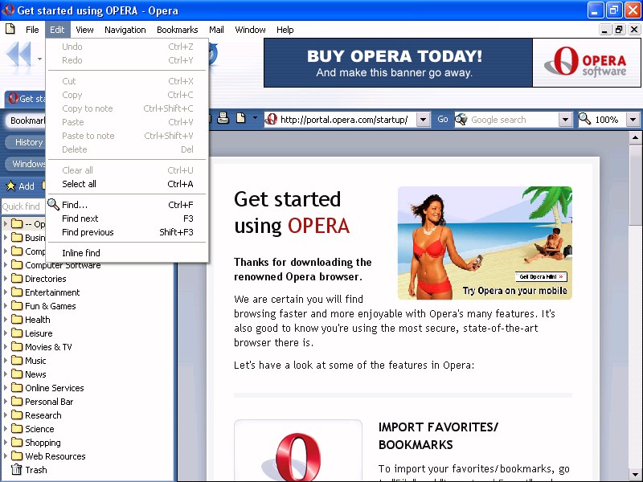The height and width of the screenshot is (482, 643).
Task: Expand the Computer Software folder
Action: coord(6,265)
